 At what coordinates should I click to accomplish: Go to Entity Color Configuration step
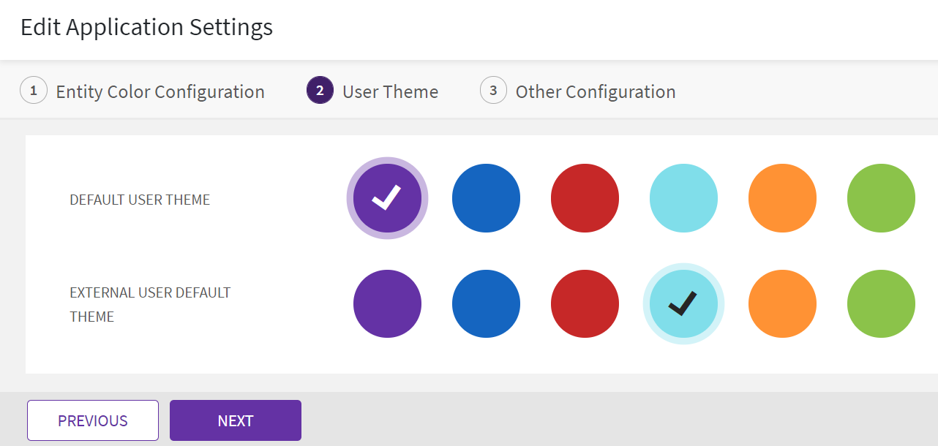point(160,91)
